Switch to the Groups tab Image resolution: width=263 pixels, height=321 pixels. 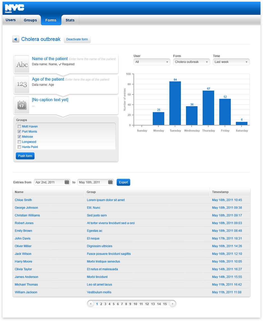pyautogui.click(x=30, y=20)
